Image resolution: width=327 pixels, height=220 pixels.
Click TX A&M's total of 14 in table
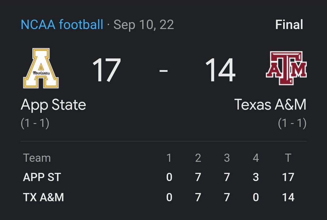coord(288,197)
